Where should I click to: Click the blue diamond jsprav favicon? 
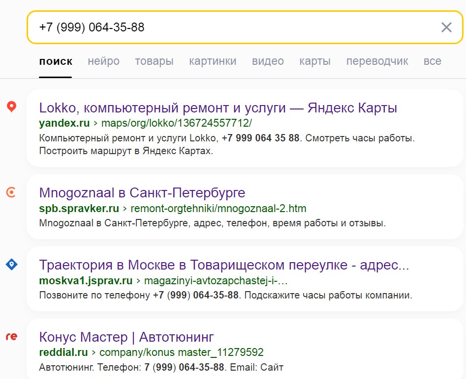(12, 264)
